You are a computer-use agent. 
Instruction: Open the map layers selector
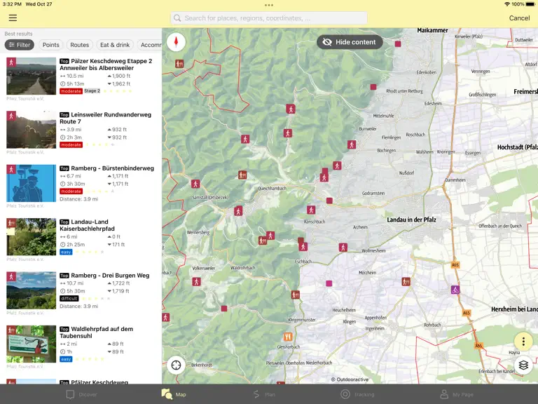[523, 365]
